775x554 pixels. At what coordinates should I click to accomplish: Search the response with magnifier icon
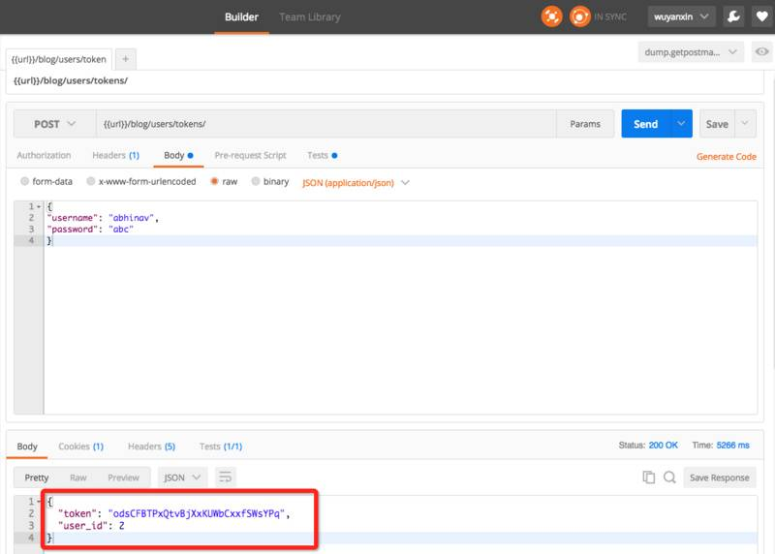pos(669,477)
